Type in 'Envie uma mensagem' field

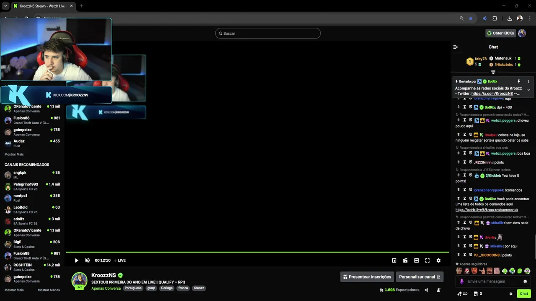(493, 281)
